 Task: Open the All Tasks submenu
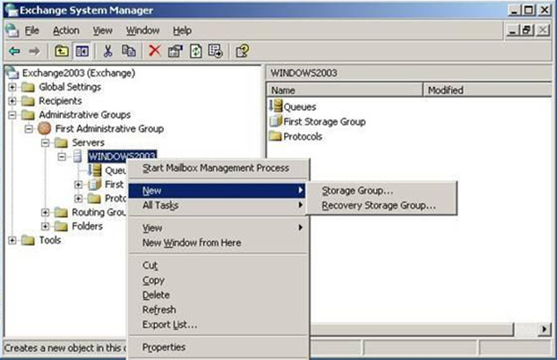pos(218,205)
